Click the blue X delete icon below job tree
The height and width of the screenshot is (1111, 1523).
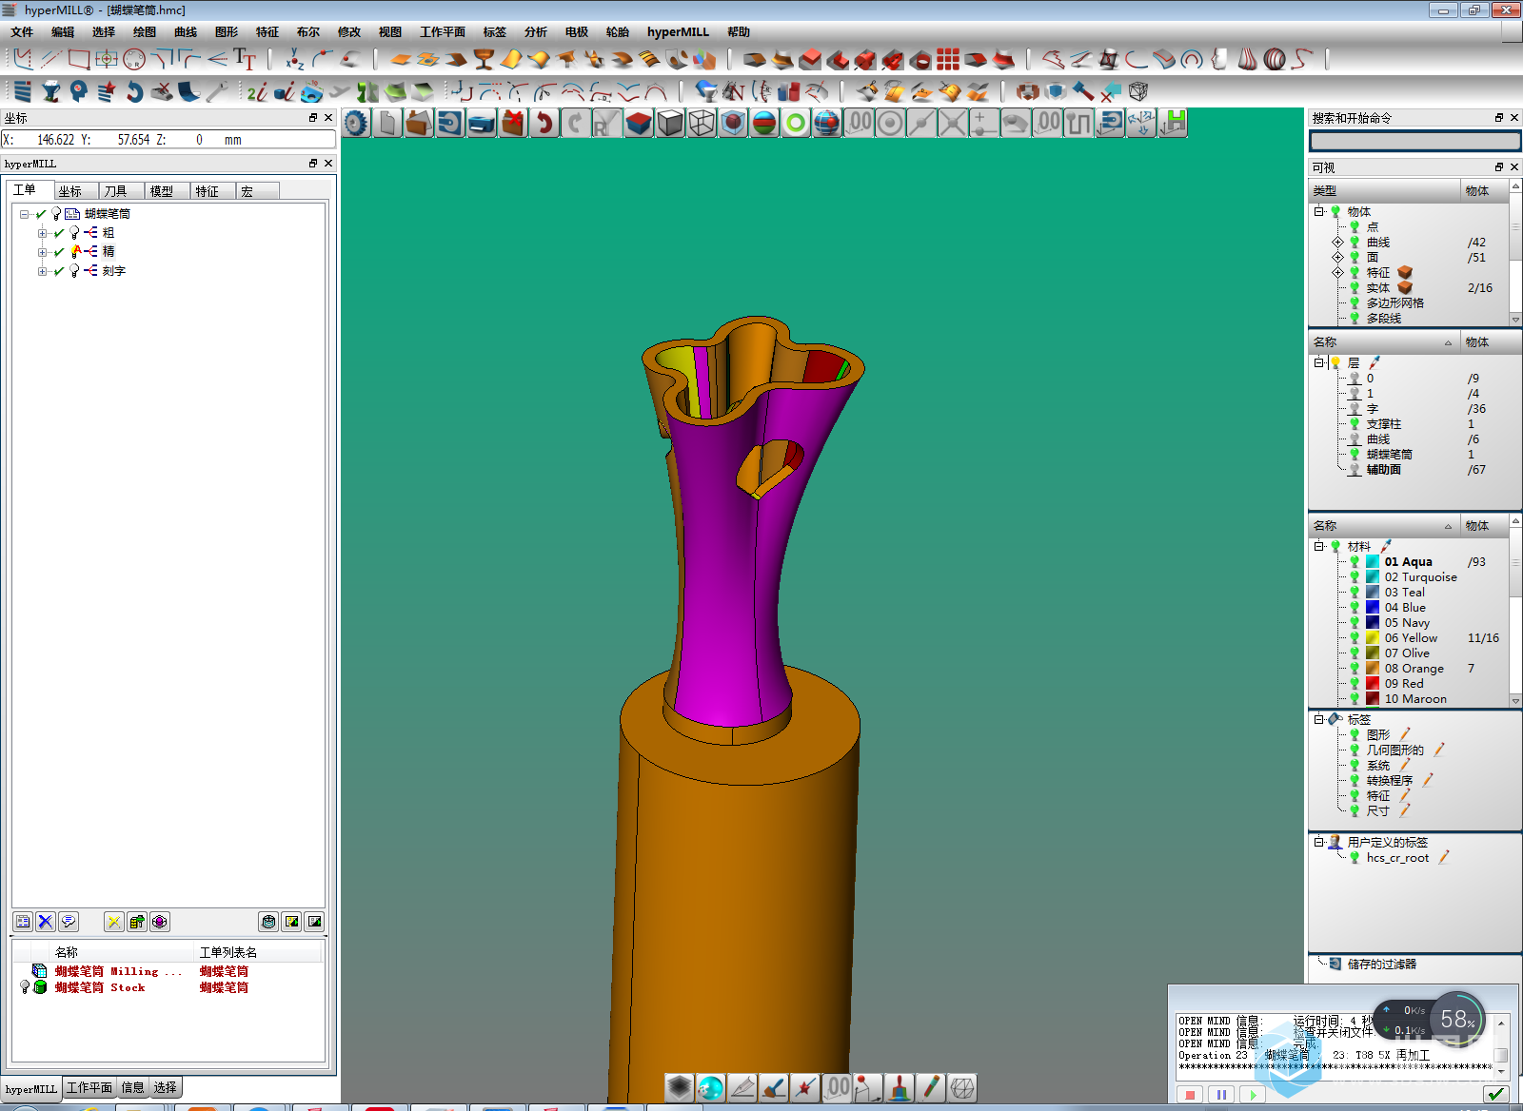click(x=46, y=922)
